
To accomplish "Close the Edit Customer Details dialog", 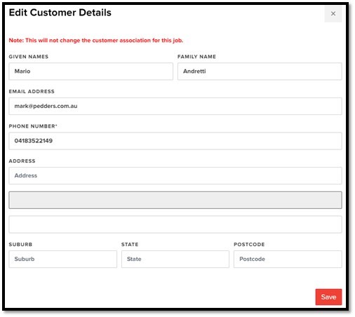I will 333,14.
